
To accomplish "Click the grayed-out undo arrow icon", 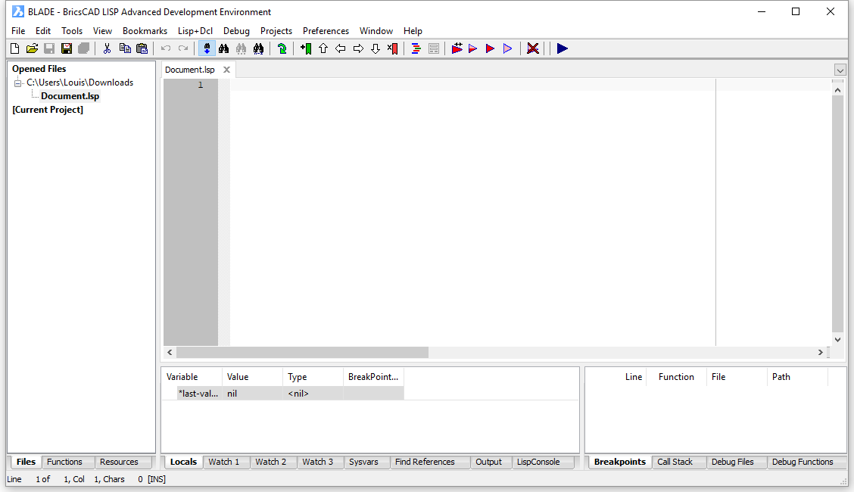I will [x=166, y=49].
